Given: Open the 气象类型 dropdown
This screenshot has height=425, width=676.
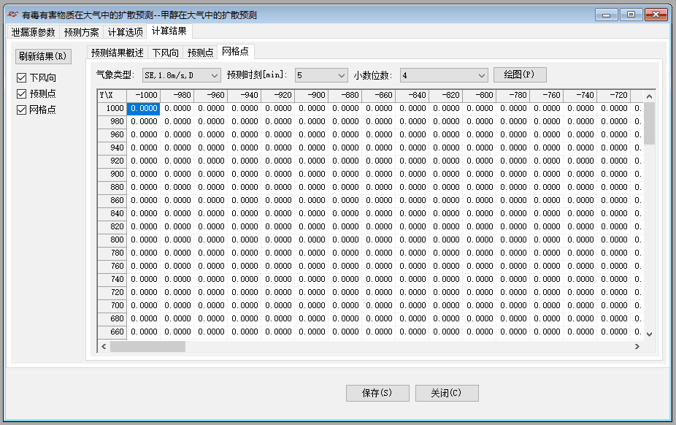Looking at the screenshot, I should coord(182,75).
